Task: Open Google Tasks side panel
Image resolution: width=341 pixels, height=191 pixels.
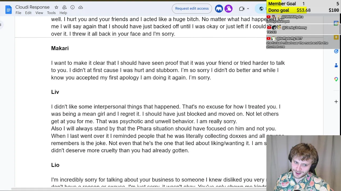Action: coord(336,51)
